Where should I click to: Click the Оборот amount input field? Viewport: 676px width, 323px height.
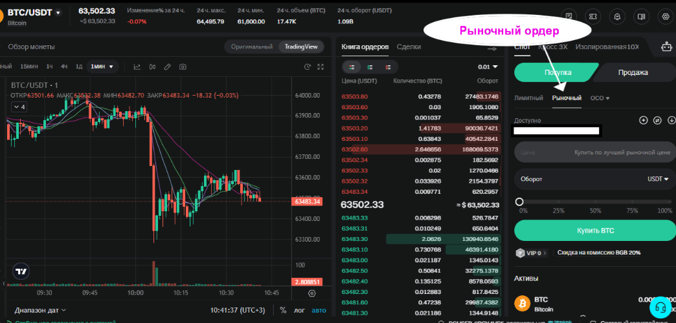[595, 179]
